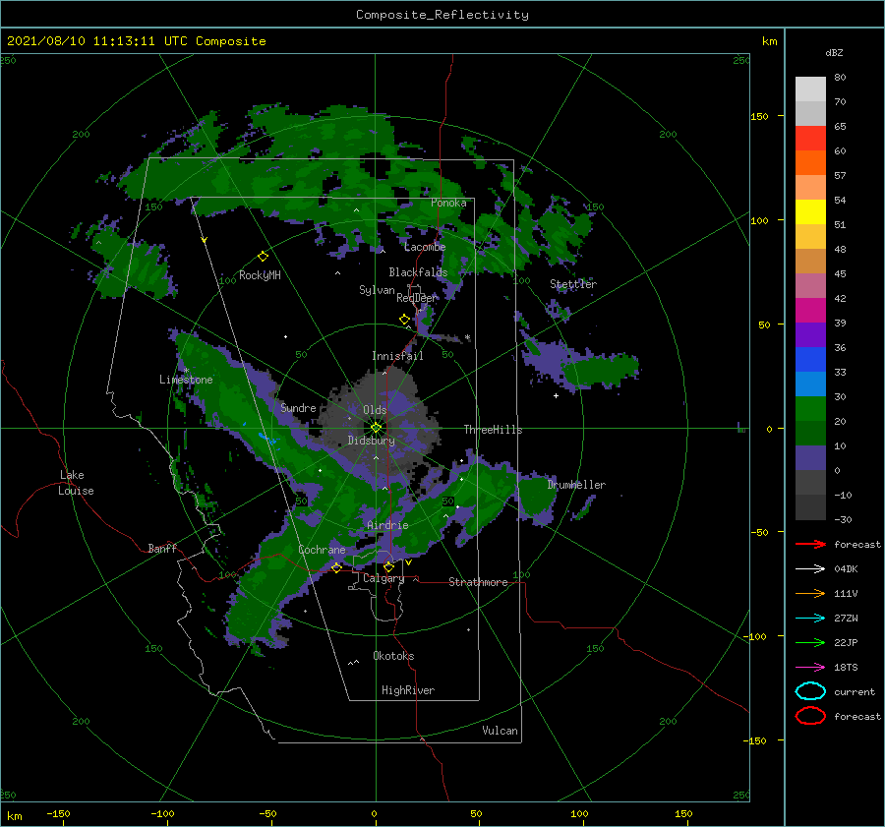Click the 04DK legend label text

[846, 569]
